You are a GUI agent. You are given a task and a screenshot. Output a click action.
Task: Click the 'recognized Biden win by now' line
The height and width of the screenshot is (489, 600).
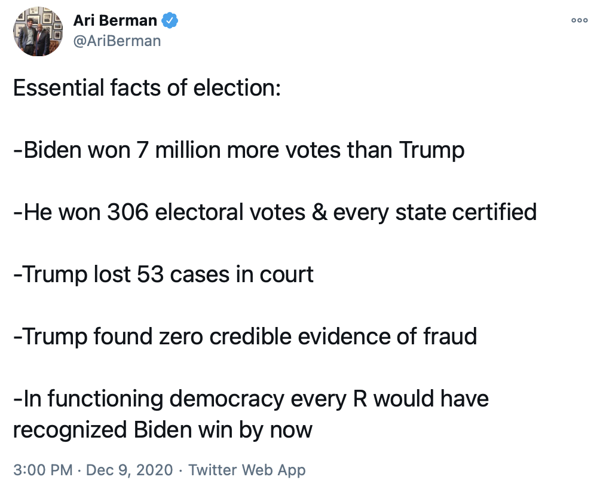tap(163, 430)
